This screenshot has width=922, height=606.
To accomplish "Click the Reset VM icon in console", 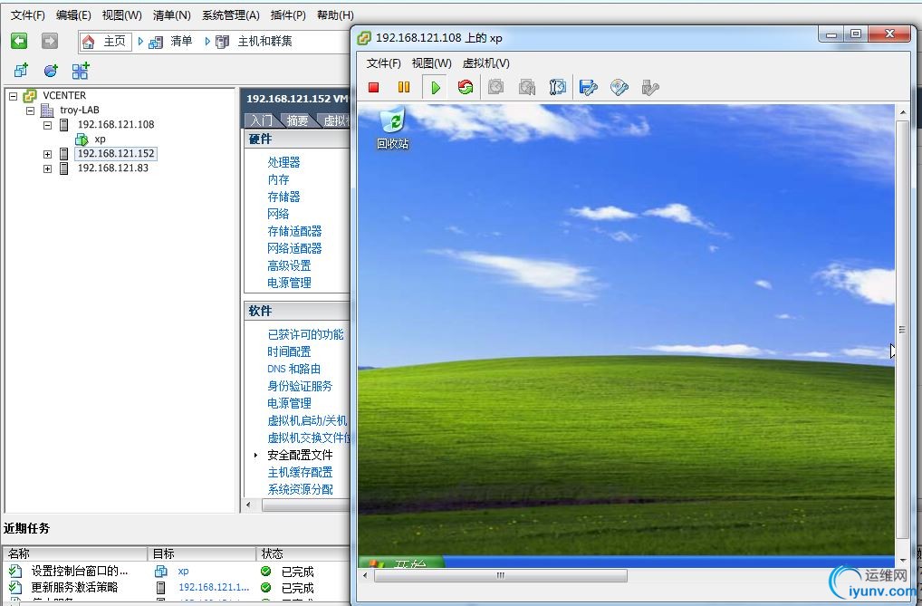I will point(466,88).
